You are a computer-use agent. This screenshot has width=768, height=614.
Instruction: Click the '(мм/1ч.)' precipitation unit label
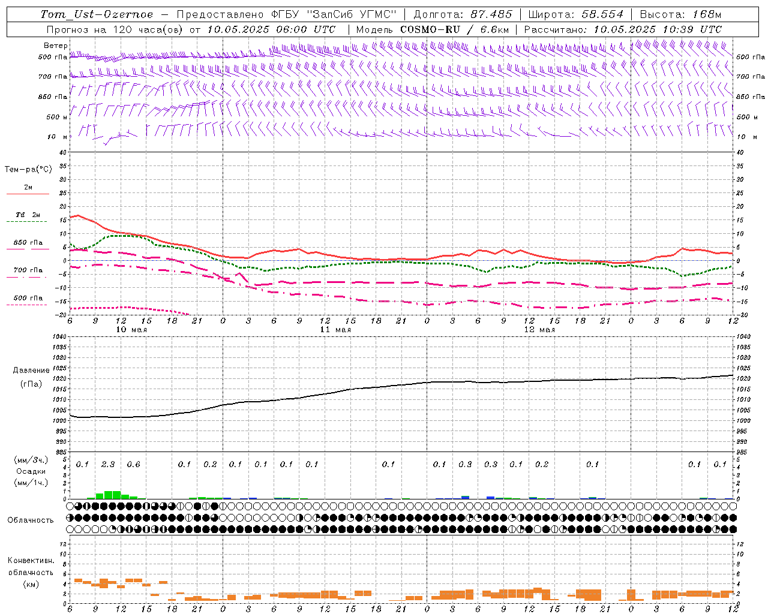tap(31, 483)
